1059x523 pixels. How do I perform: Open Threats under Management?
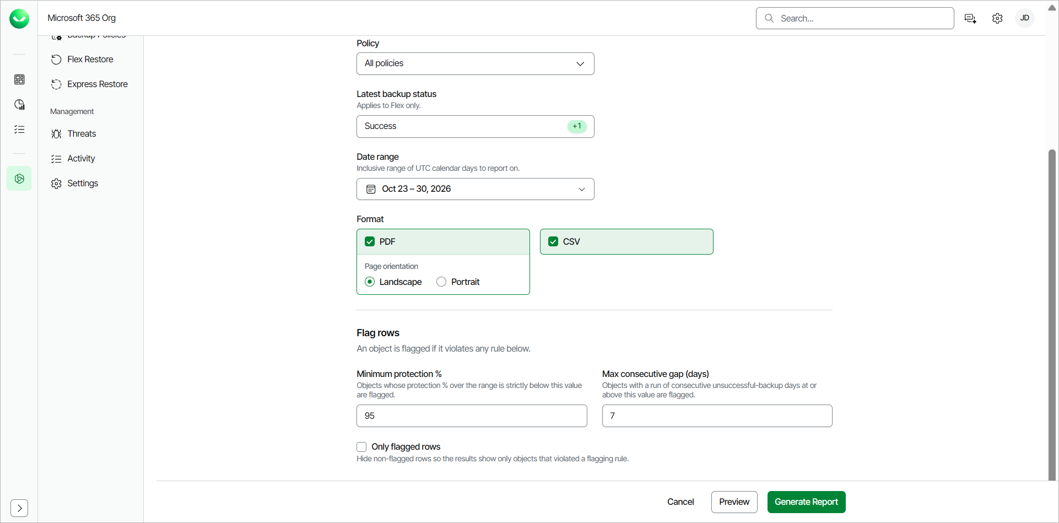coord(82,133)
